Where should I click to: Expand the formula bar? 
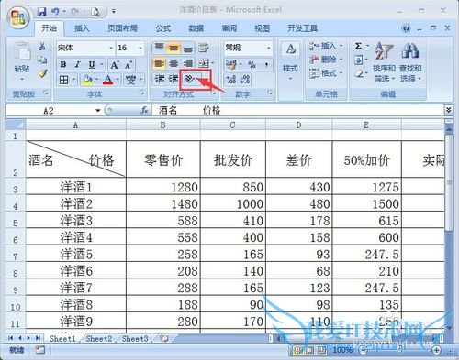coord(448,110)
